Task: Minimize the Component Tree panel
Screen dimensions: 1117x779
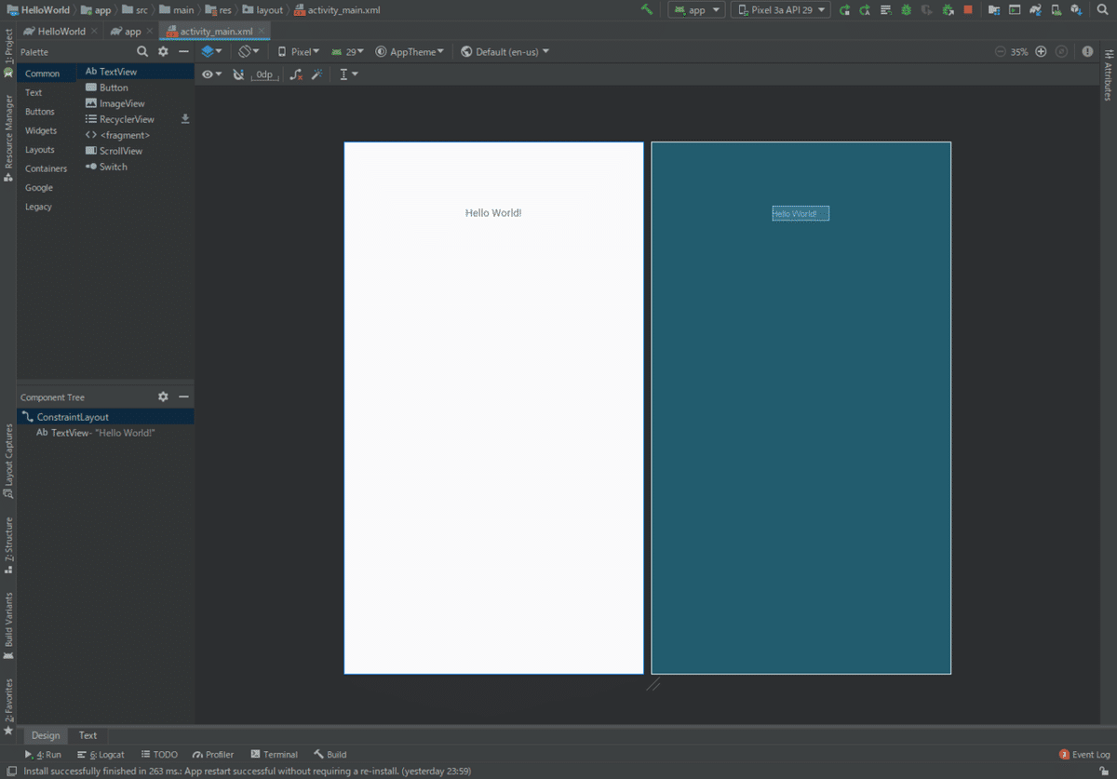Action: pos(183,396)
